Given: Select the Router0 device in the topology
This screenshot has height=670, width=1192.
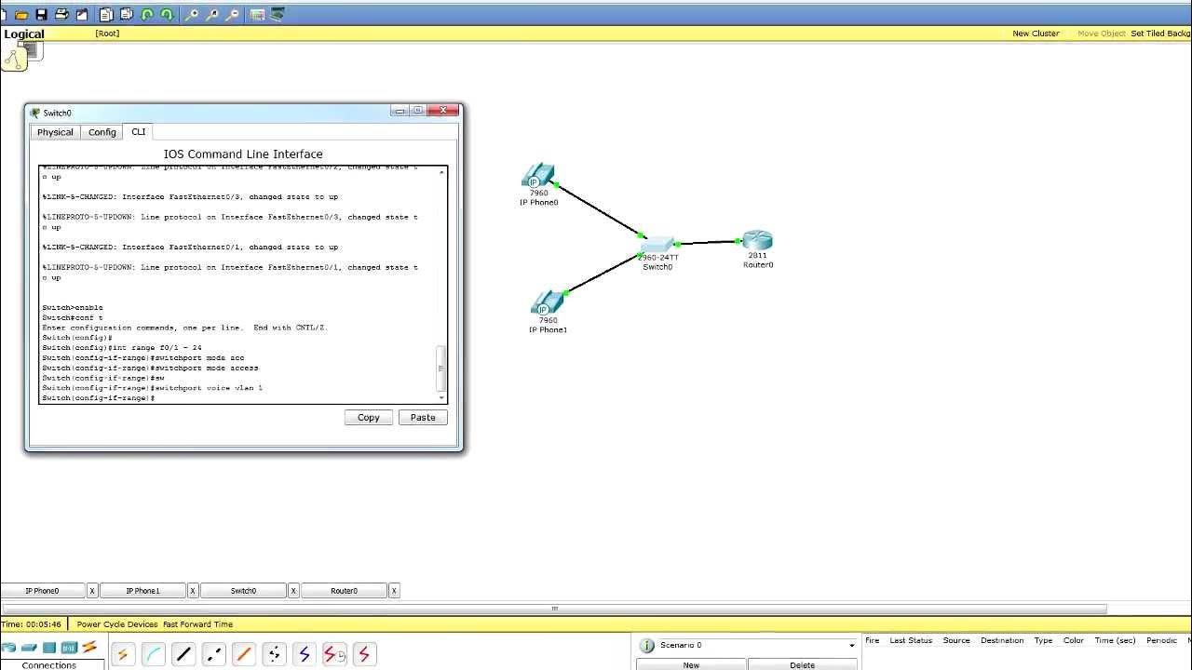Looking at the screenshot, I should click(757, 241).
